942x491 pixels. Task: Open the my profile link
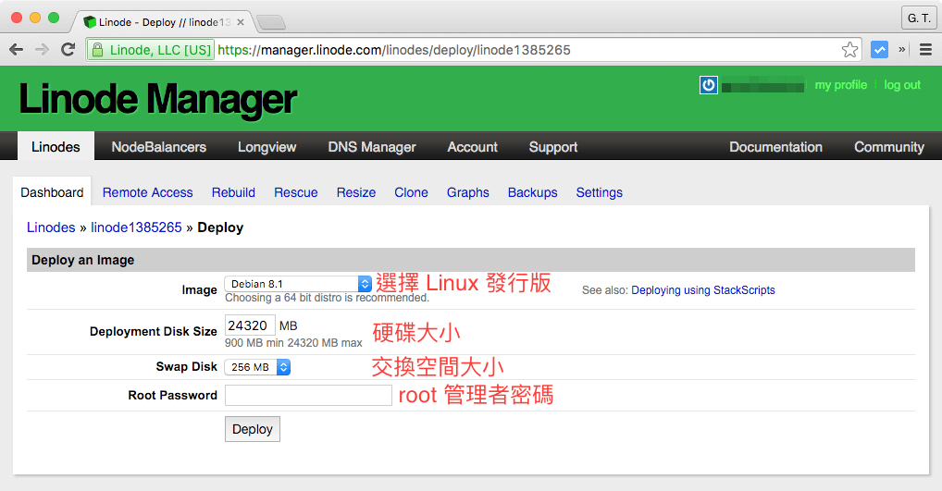[x=840, y=85]
